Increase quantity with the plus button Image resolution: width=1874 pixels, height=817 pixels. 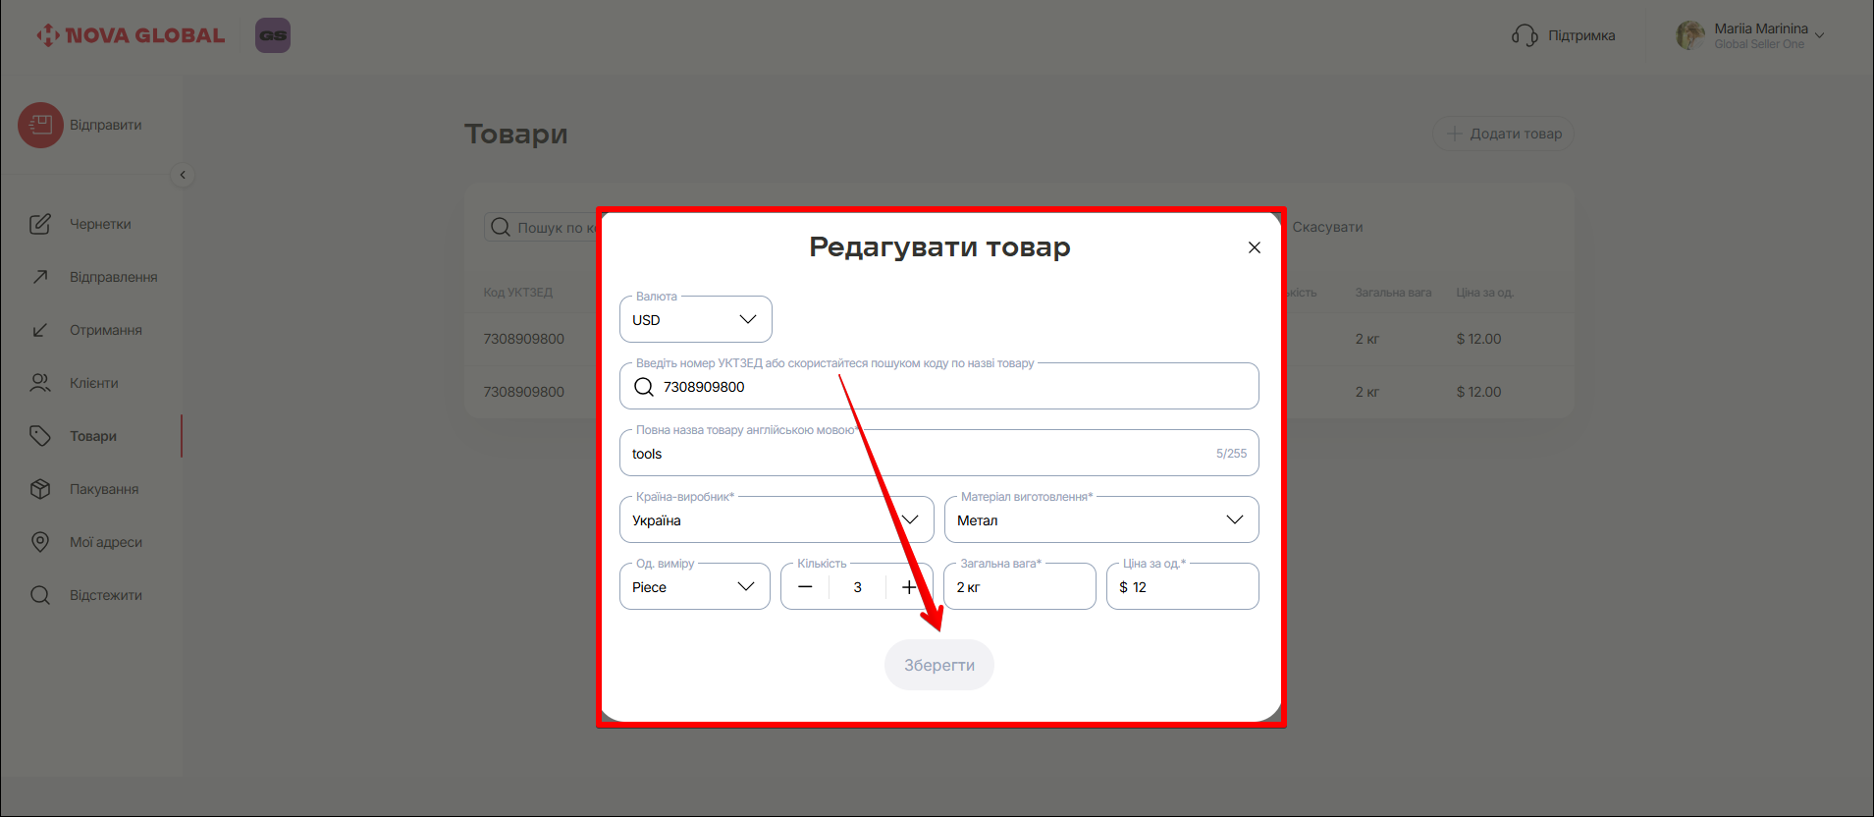(x=909, y=587)
